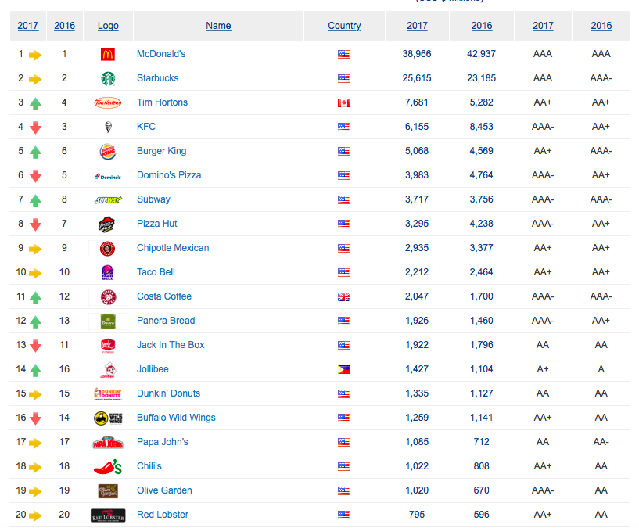Click the Burger King logo
The image size is (639, 528).
pos(108,151)
